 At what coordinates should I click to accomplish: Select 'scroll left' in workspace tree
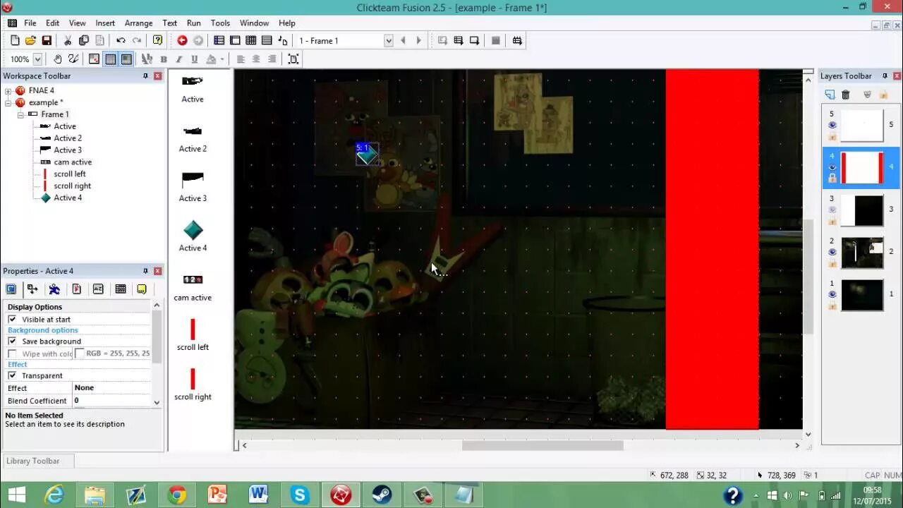(x=70, y=174)
